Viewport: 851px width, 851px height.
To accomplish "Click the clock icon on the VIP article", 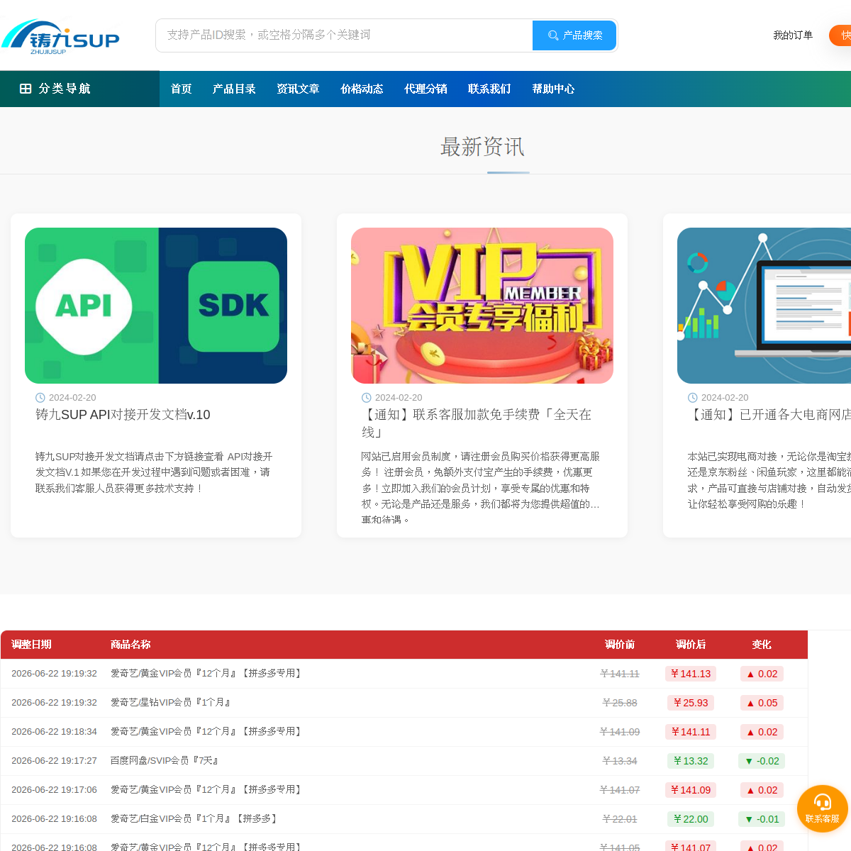I will coord(367,398).
